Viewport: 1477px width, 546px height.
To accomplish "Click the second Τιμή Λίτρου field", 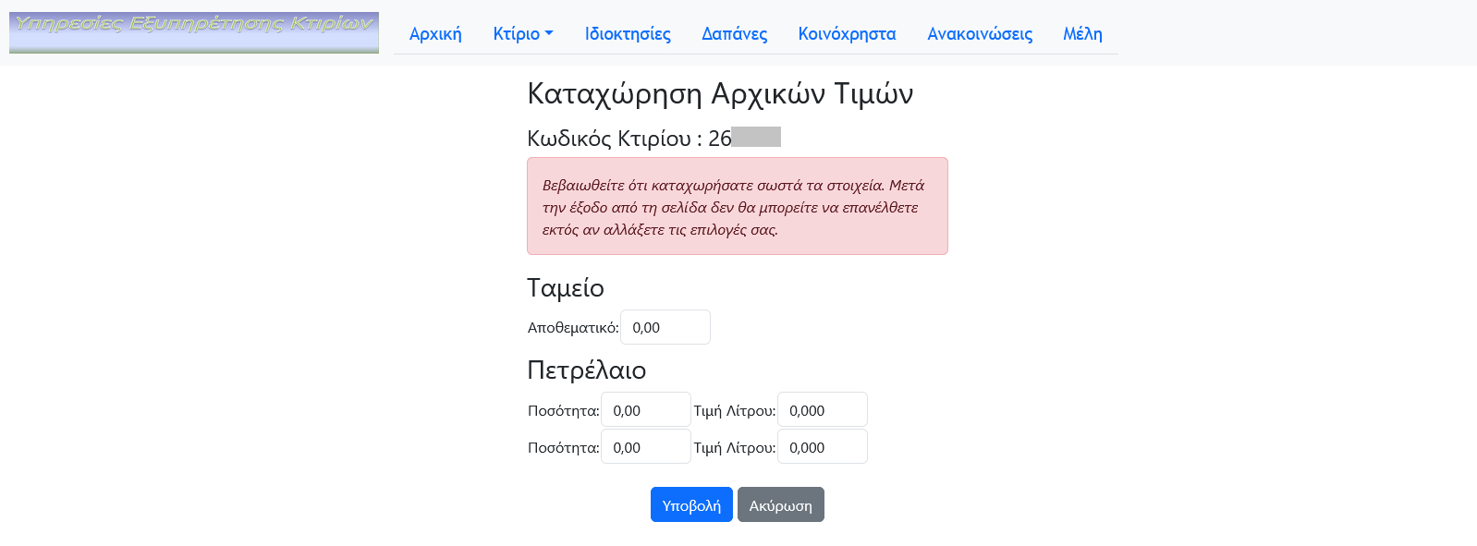I will 822,446.
